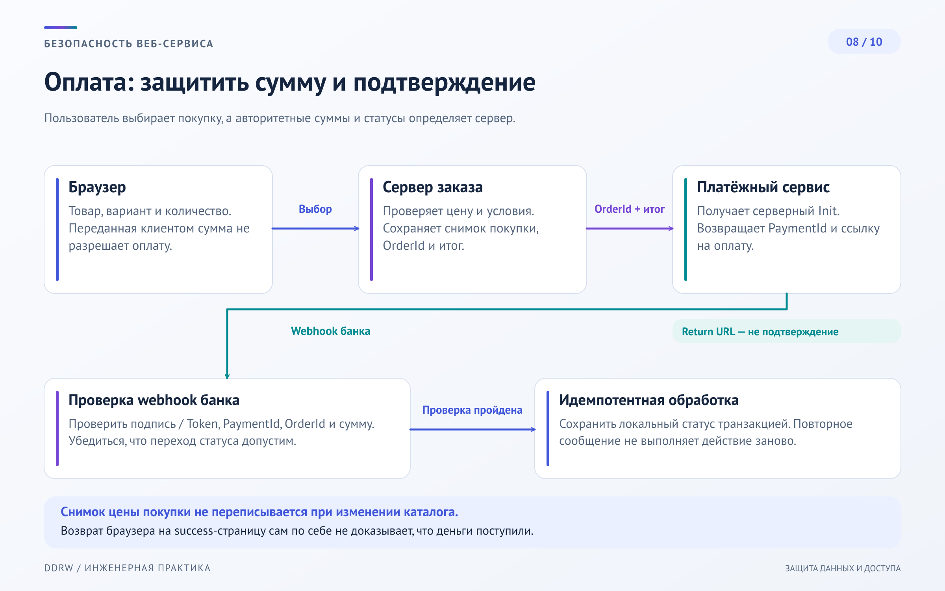Click the 'Проверка пройдена' arrow label

(472, 410)
